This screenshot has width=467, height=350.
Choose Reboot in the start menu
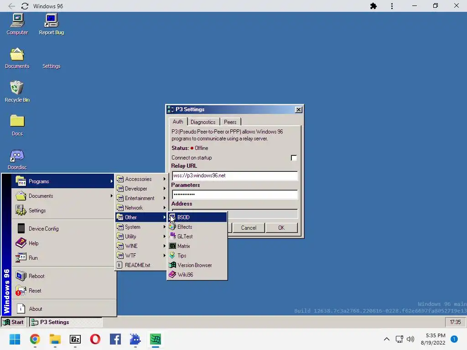pos(63,276)
